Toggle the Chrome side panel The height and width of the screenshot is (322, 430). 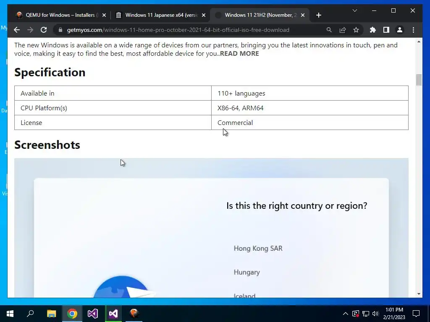pyautogui.click(x=386, y=30)
